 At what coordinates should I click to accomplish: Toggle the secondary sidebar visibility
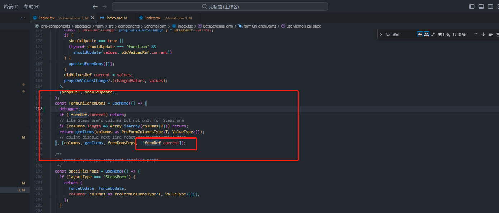coord(490,6)
